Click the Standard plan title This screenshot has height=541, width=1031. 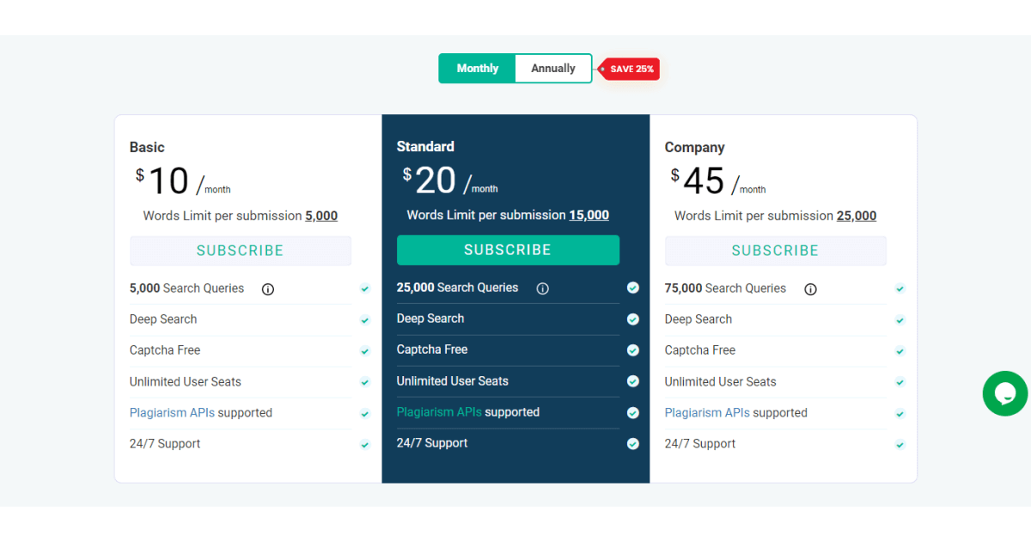(425, 147)
